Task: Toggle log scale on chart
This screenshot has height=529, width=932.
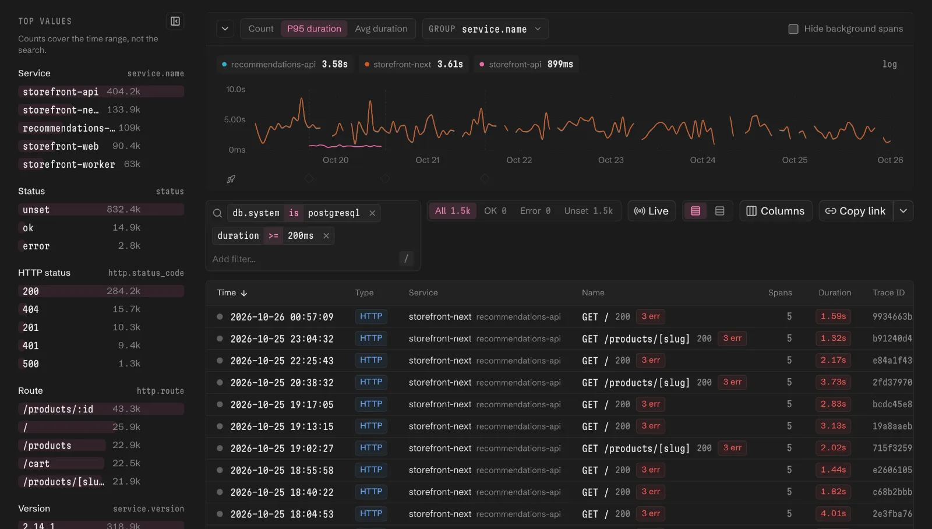Action: click(889, 64)
